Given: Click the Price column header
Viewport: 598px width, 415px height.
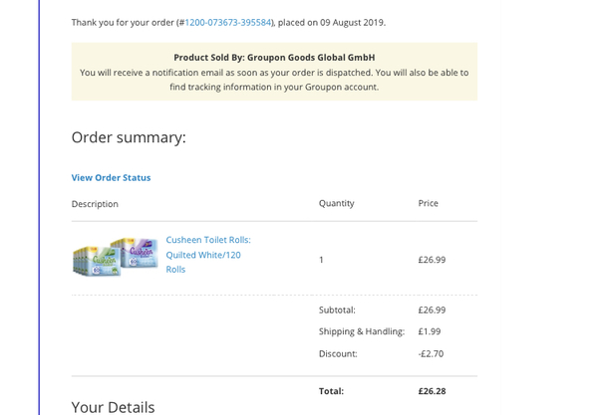Looking at the screenshot, I should [x=428, y=203].
